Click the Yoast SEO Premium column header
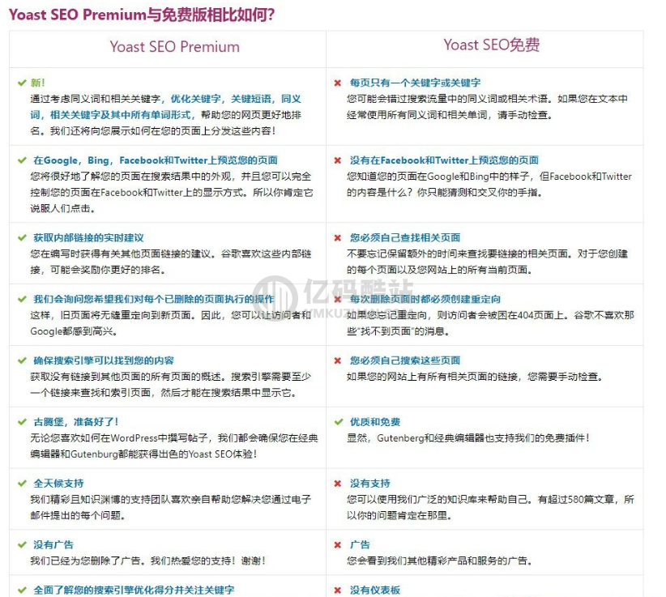 tap(174, 47)
